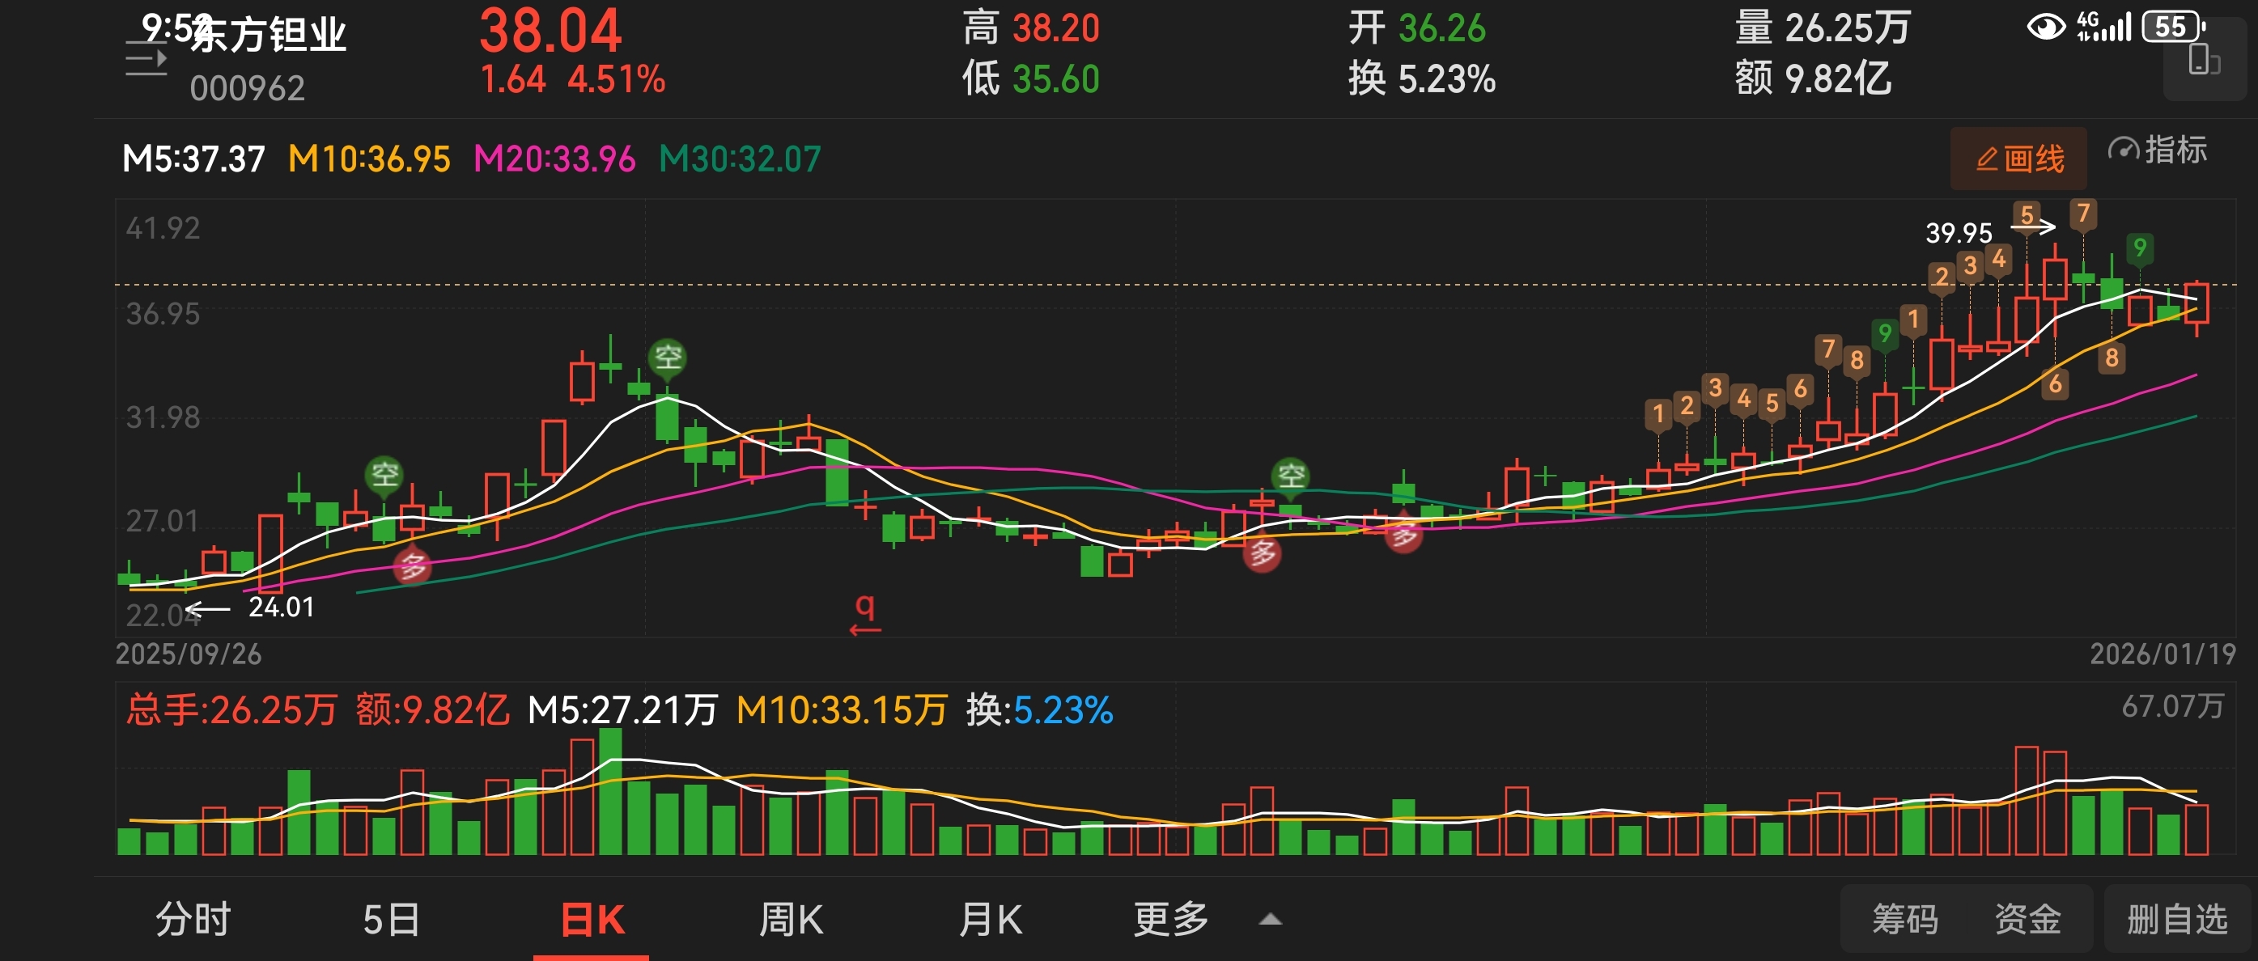Toggle the 删自选 watchlist button
This screenshot has height=961, width=2258.
pyautogui.click(x=2176, y=919)
